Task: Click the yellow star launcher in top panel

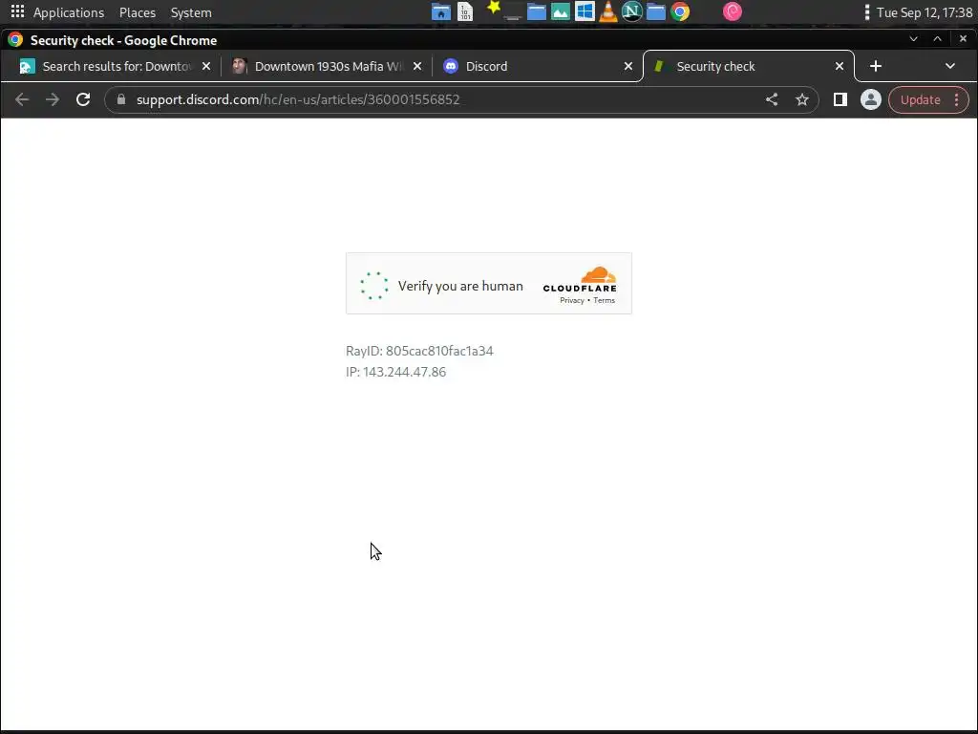Action: [x=494, y=8]
